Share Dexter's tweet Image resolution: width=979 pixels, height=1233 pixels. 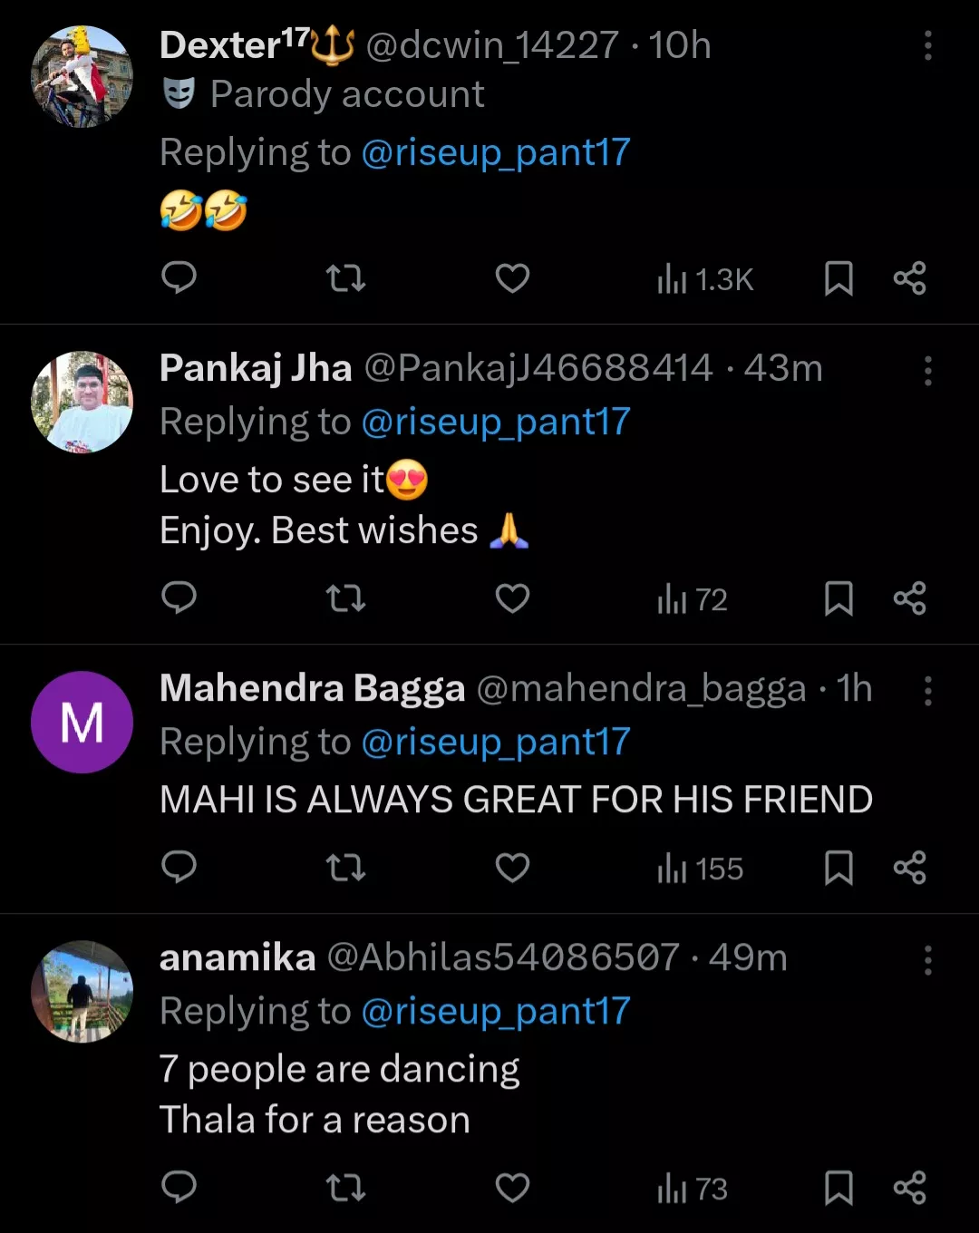click(x=909, y=278)
